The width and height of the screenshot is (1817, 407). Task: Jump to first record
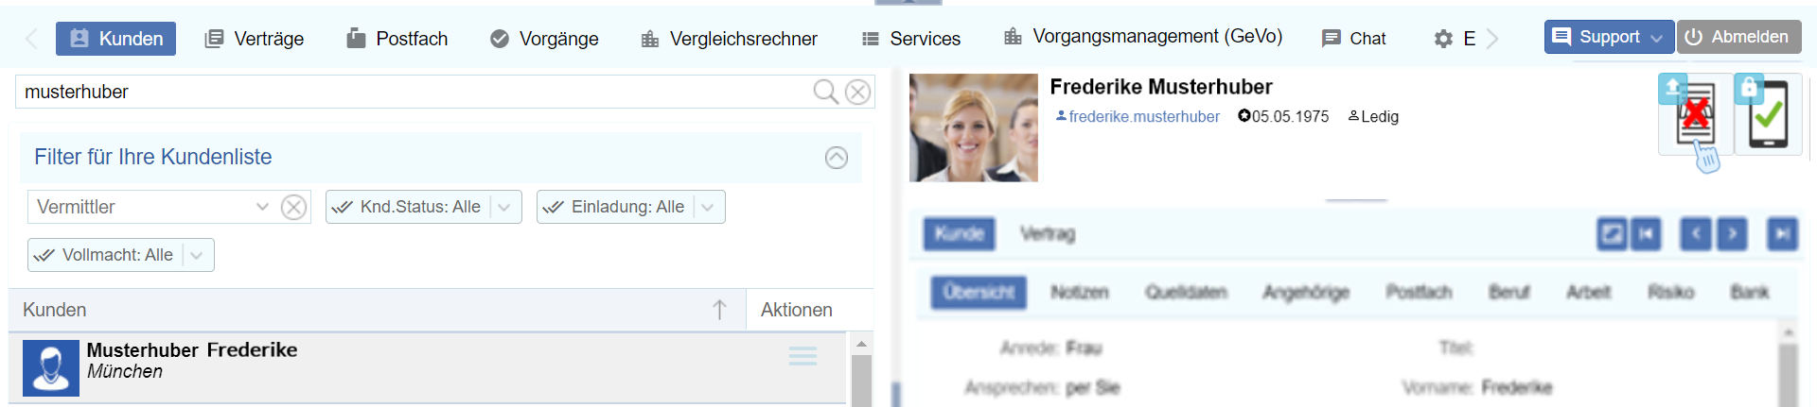click(1647, 233)
